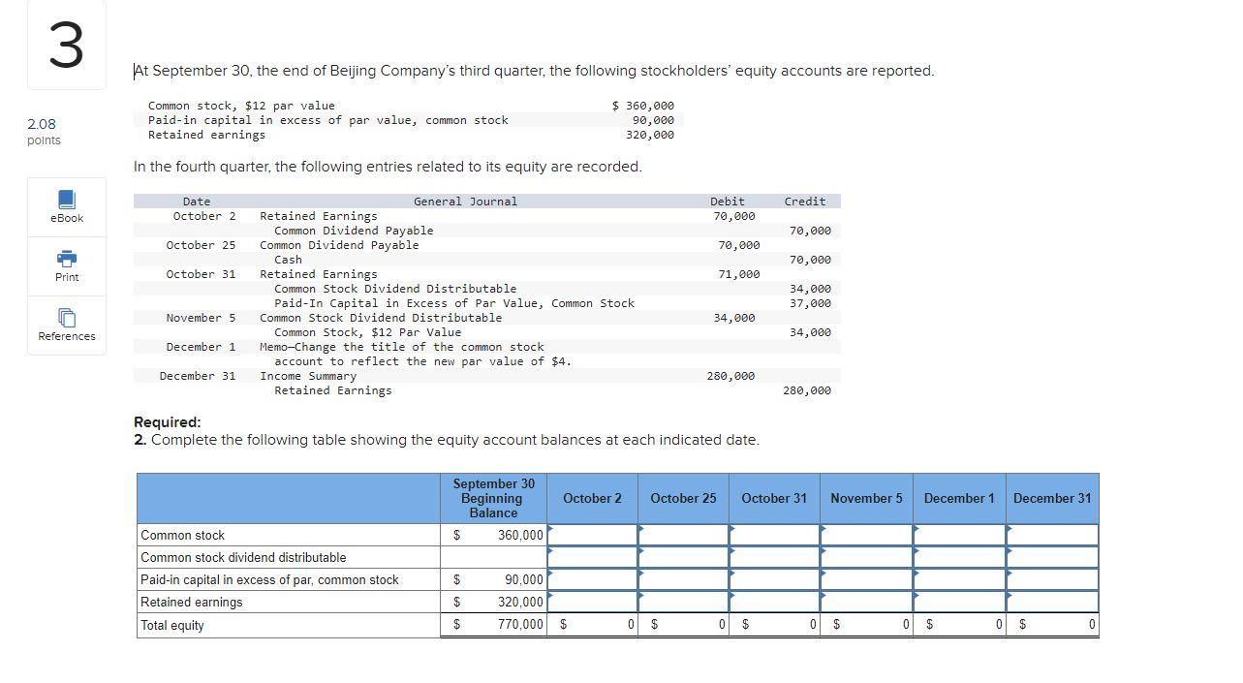Click Common stock cell under October 2
The width and height of the screenshot is (1243, 683).
(592, 535)
